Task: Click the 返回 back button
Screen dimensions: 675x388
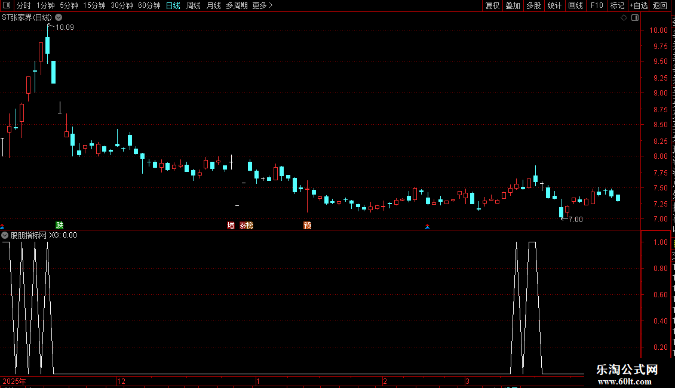Action: pos(660,5)
